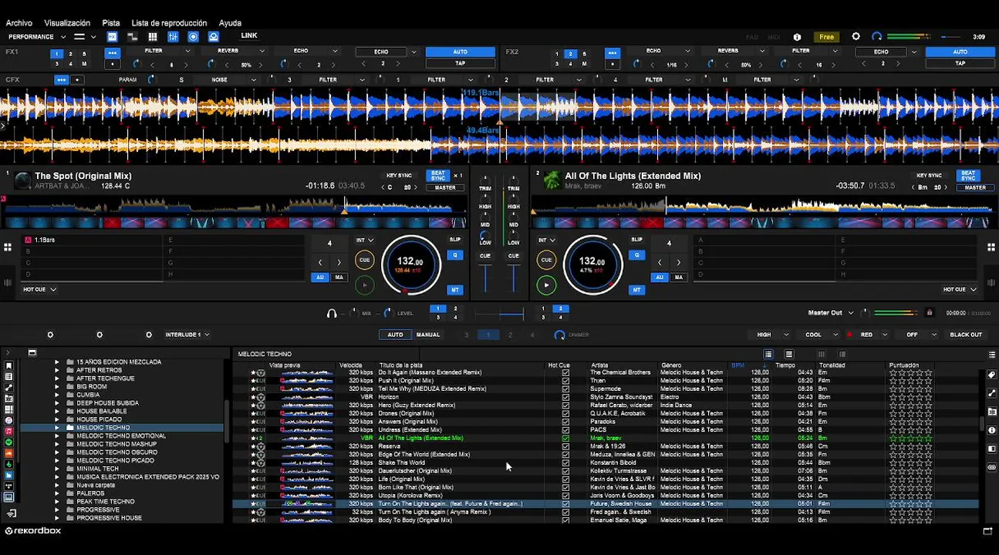Click the Free plan button

point(826,37)
